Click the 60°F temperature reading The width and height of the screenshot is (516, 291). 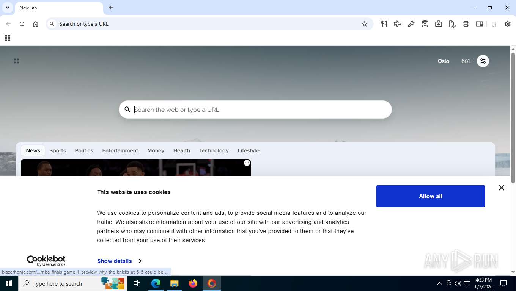(467, 61)
